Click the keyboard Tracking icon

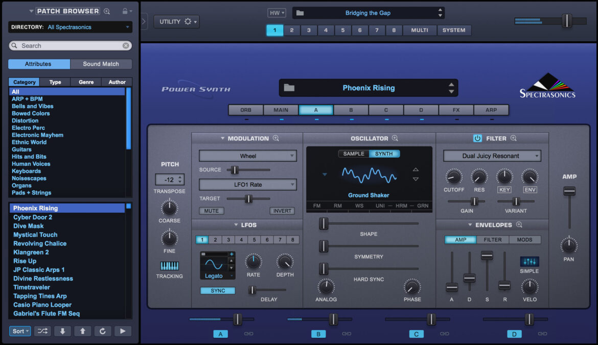tap(169, 266)
